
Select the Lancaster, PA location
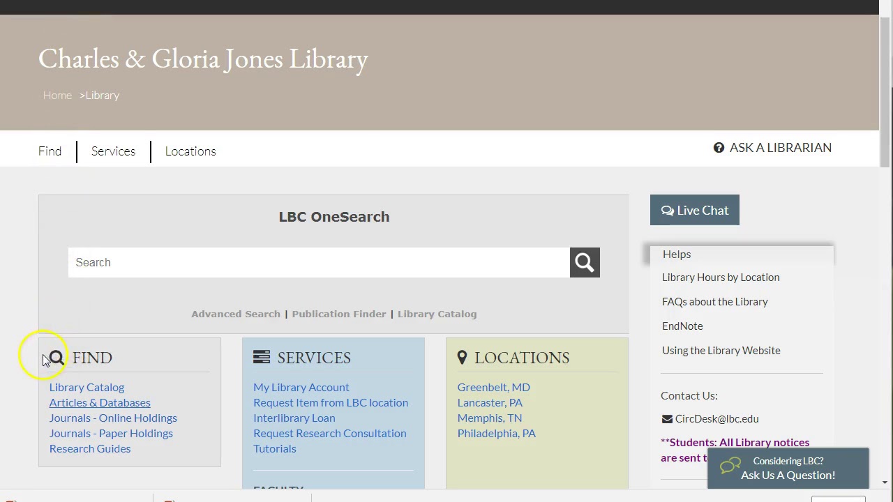[x=490, y=402]
